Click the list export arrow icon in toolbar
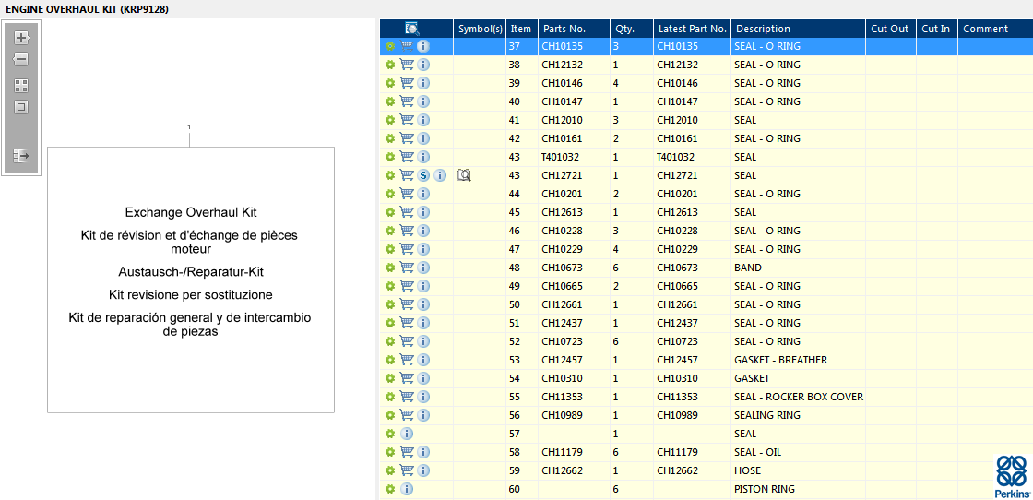Screen dimensions: 1033x500 point(21,157)
